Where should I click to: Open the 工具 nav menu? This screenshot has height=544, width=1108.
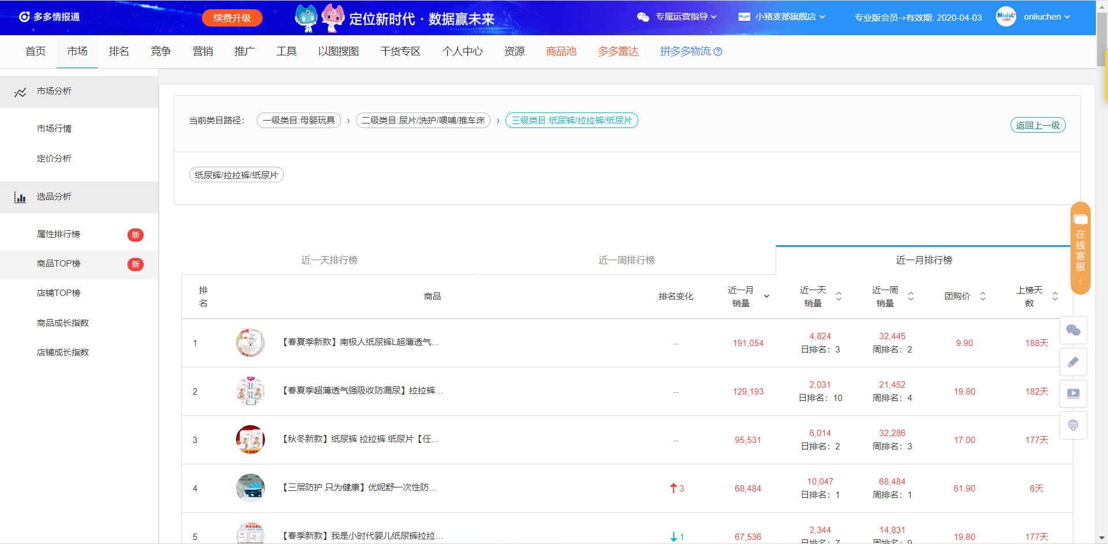[x=286, y=51]
